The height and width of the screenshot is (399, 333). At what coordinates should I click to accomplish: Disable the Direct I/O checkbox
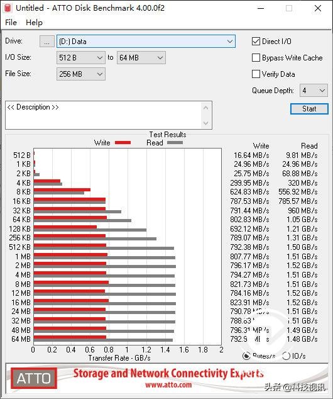tap(256, 42)
